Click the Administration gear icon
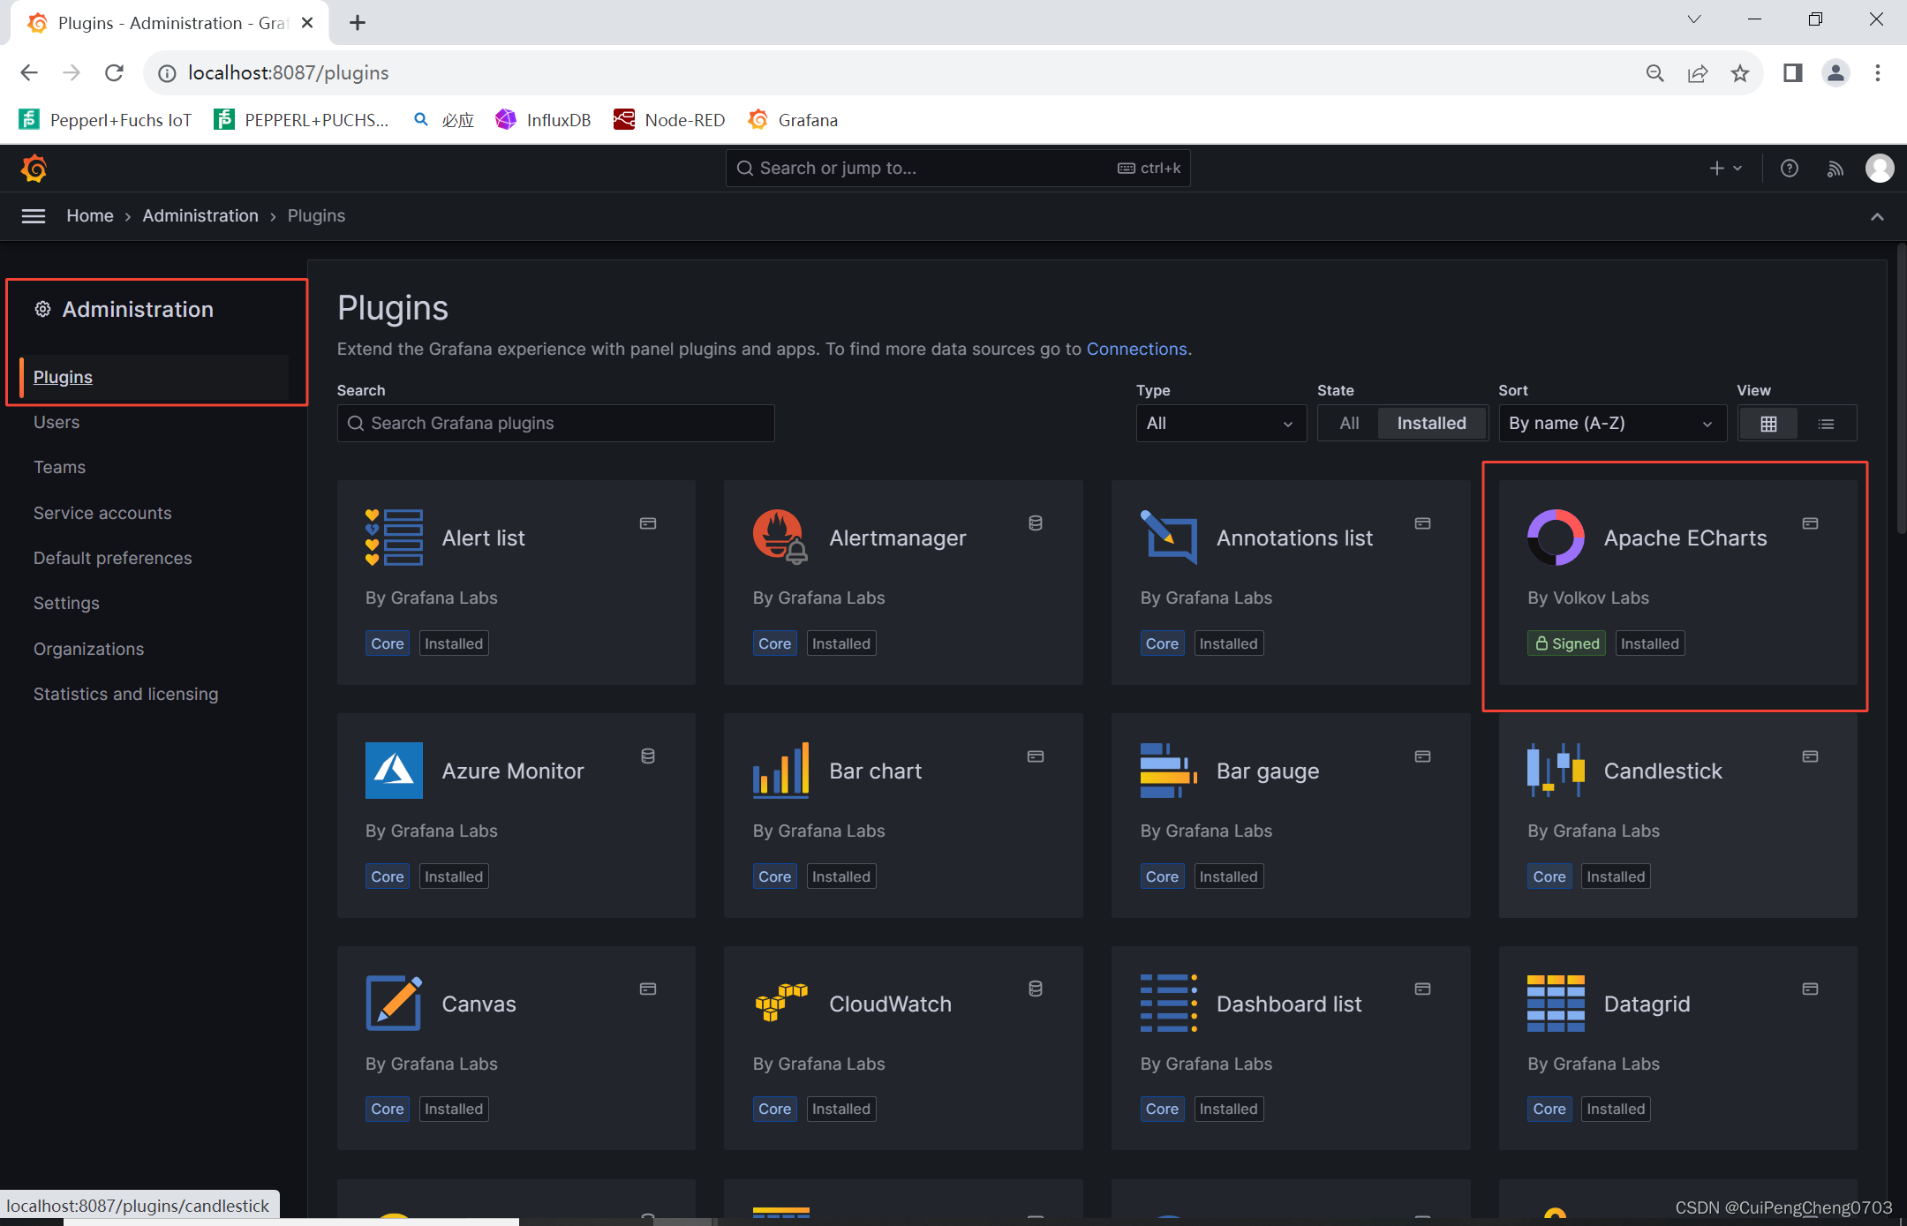 click(42, 309)
